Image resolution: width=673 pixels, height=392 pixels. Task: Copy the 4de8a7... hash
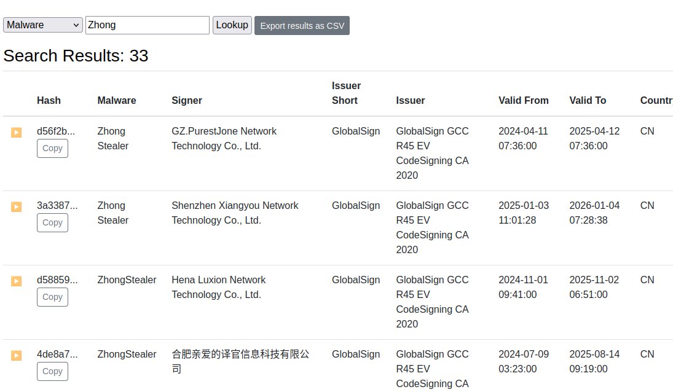tap(52, 371)
